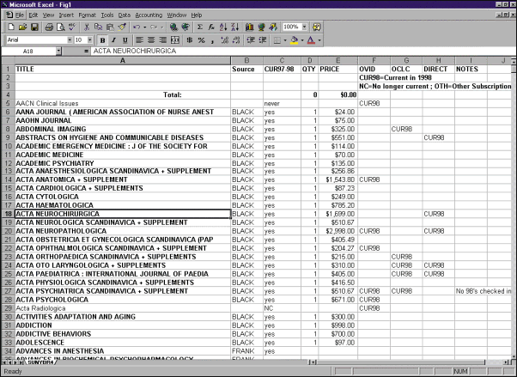The height and width of the screenshot is (377, 517).
Task: Click the Merge and Center icon
Action: [175, 40]
